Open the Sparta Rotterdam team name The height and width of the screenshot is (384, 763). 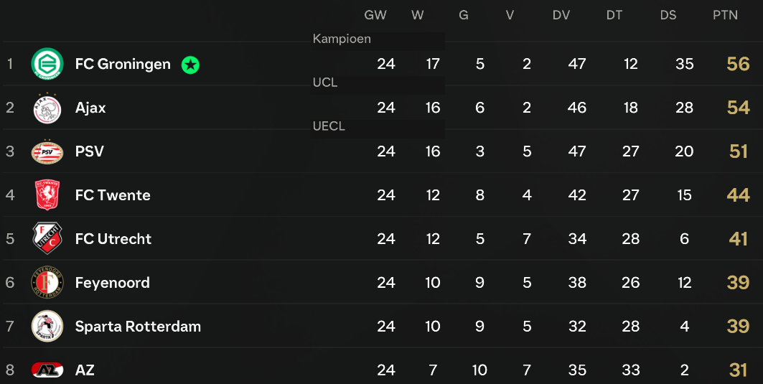(138, 326)
